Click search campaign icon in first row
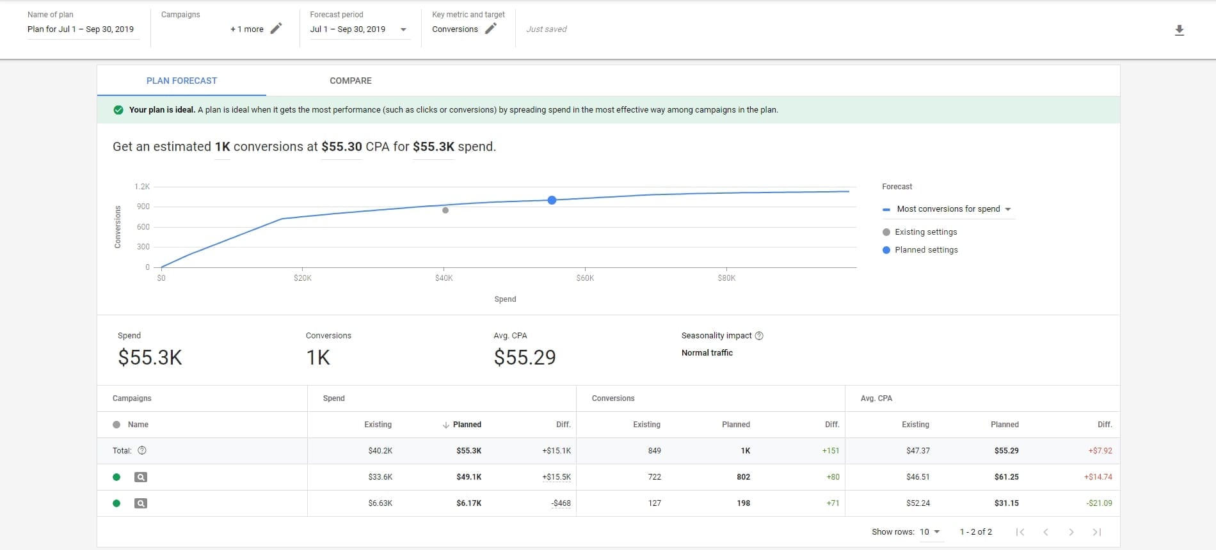Screen dimensions: 1216x550 pyautogui.click(x=141, y=477)
